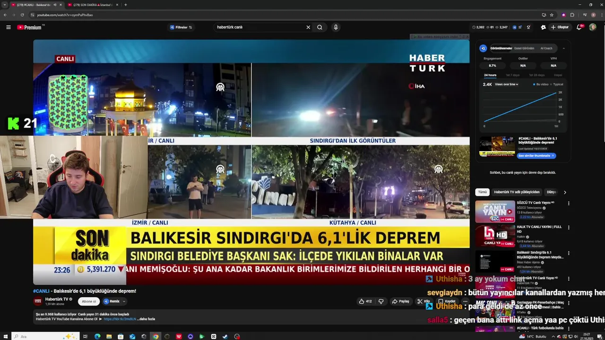This screenshot has height=340, width=605.
Task: Open options for Balıkesir Sındırgı video
Action: [x=569, y=254]
